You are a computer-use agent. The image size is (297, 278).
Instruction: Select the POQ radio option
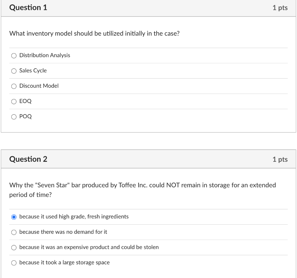(14, 117)
